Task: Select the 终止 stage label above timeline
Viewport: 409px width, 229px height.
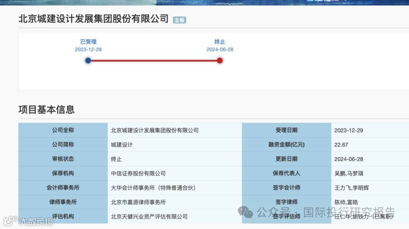Action: pos(220,42)
